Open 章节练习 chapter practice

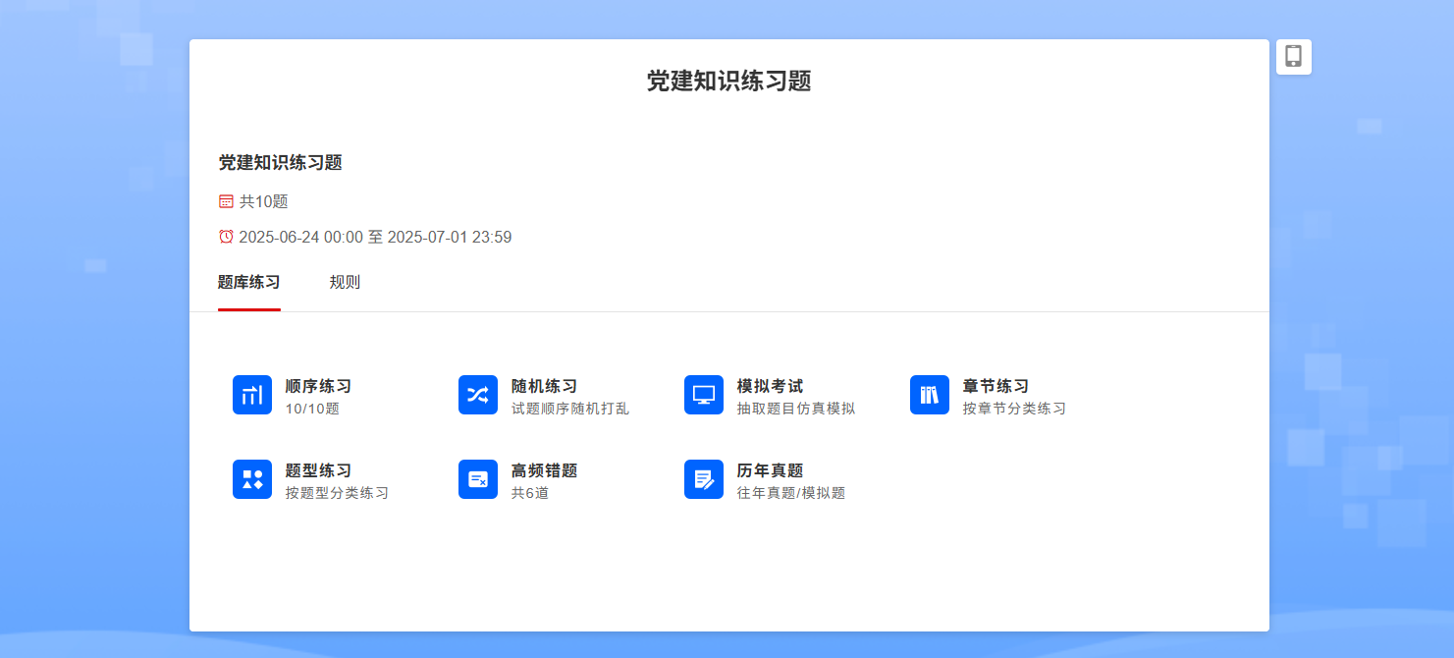(996, 386)
